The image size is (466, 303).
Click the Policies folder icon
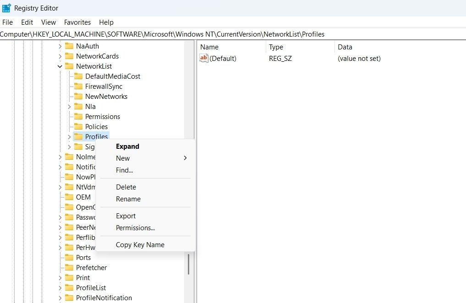click(x=78, y=127)
